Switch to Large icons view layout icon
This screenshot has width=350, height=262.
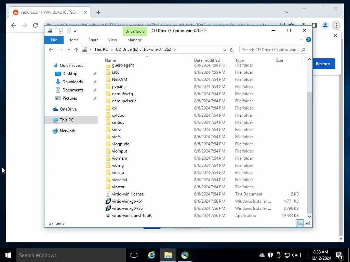pyautogui.click(x=307, y=223)
